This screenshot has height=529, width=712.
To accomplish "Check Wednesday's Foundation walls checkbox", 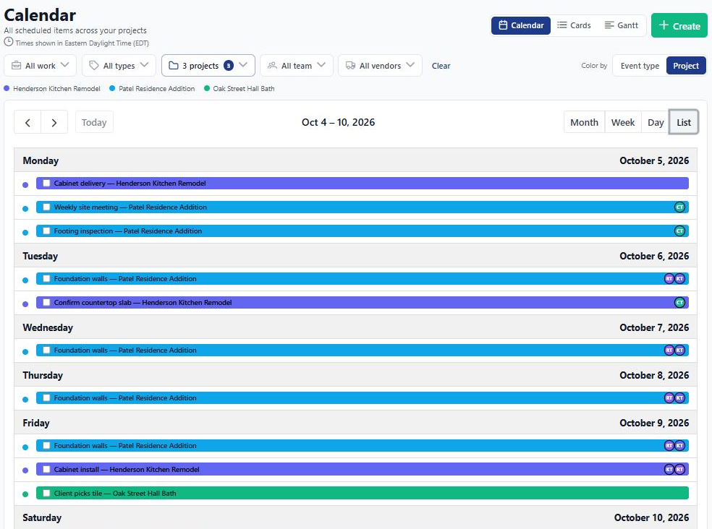I will [x=46, y=350].
